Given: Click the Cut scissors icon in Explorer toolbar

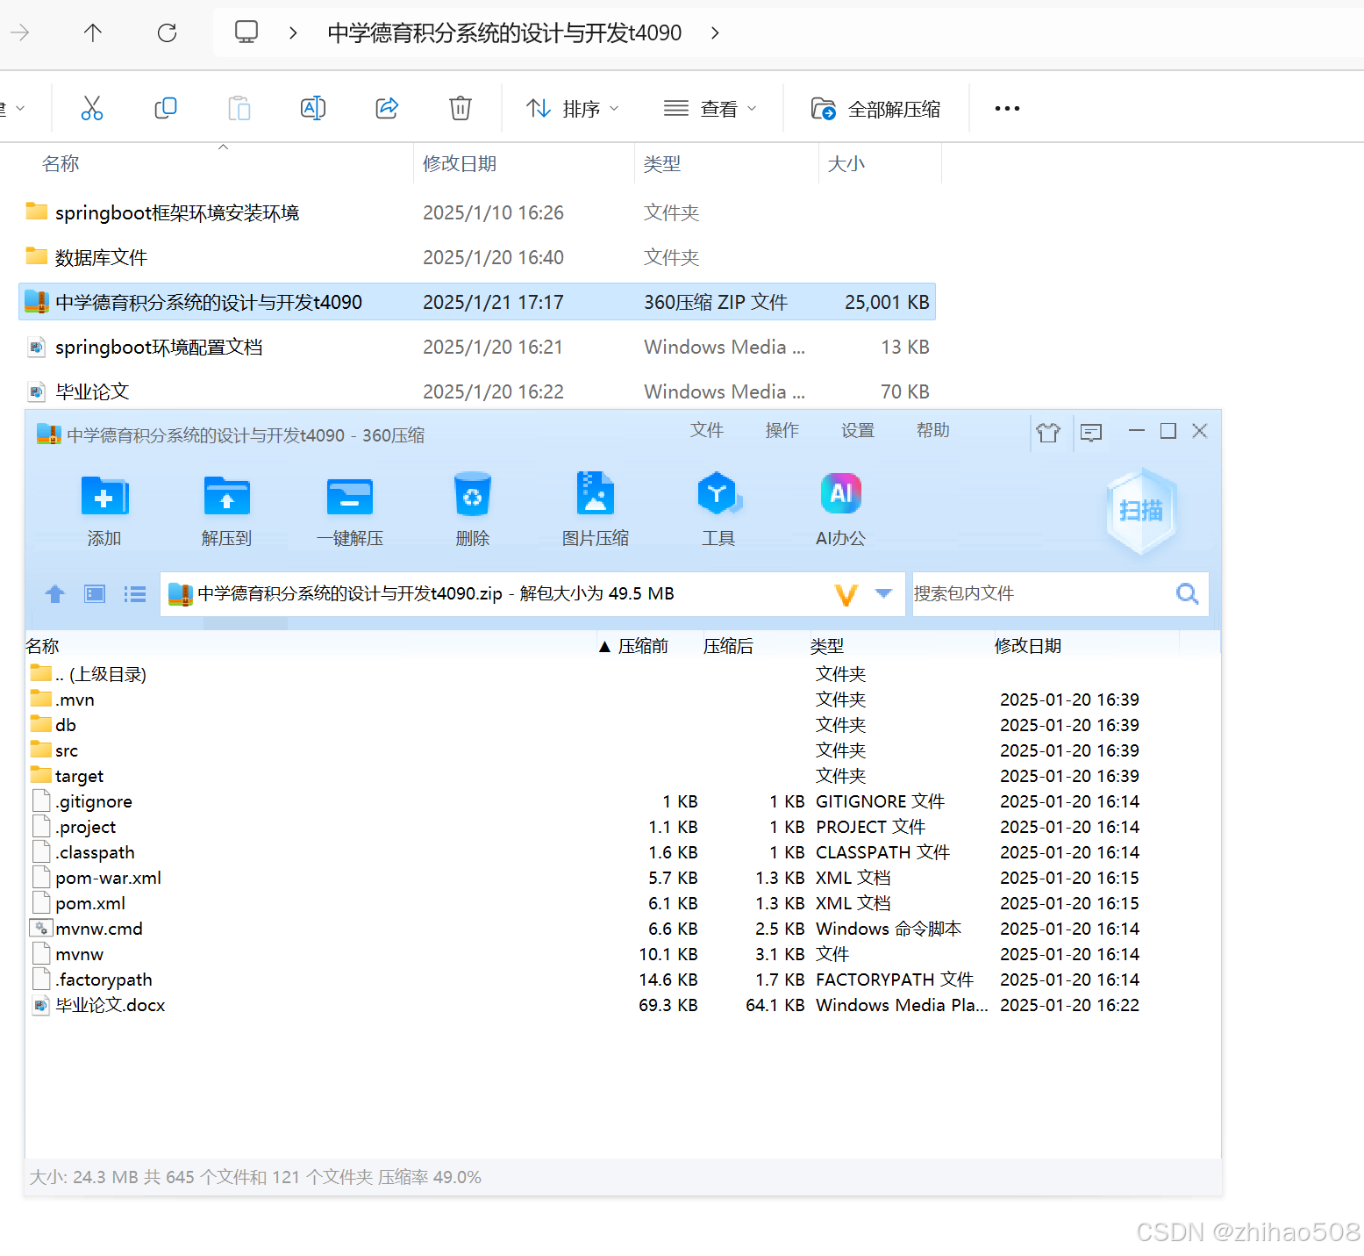Looking at the screenshot, I should pyautogui.click(x=92, y=108).
